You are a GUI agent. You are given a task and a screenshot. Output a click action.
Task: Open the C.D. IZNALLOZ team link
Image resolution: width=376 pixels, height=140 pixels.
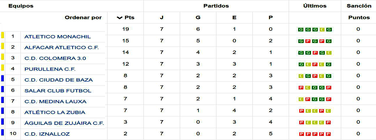coord(47,134)
